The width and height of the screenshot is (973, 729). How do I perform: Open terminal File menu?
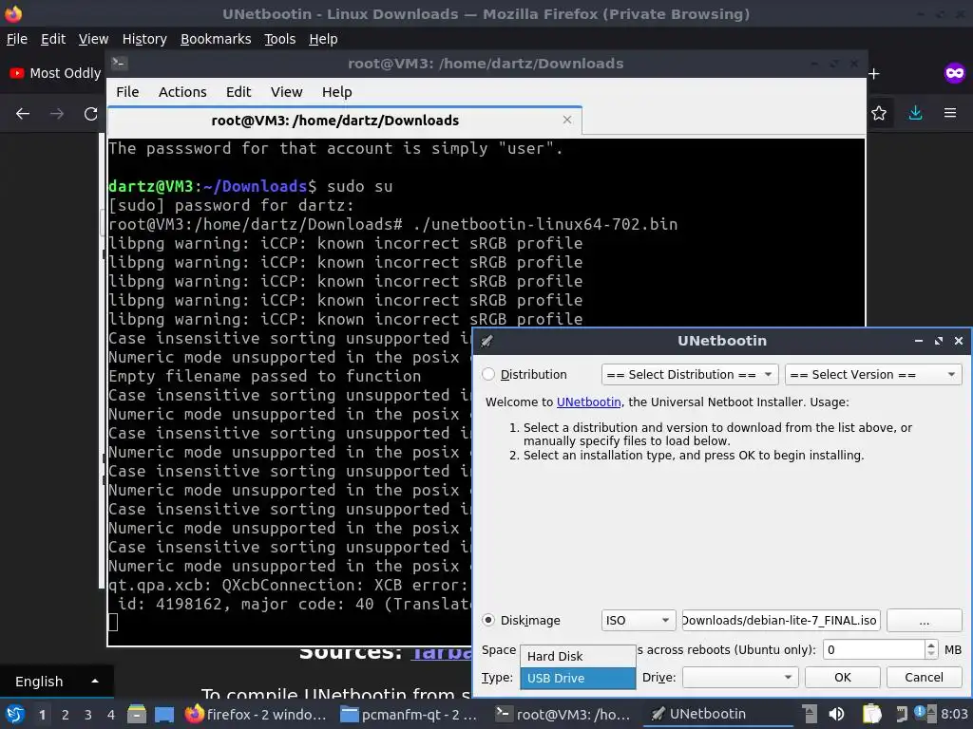(x=127, y=92)
